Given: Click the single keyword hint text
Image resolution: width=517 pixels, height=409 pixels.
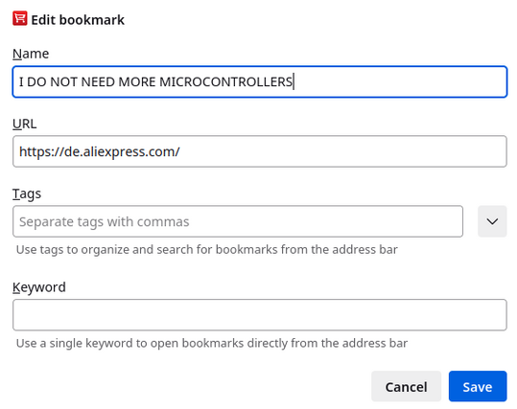Looking at the screenshot, I should 212,343.
